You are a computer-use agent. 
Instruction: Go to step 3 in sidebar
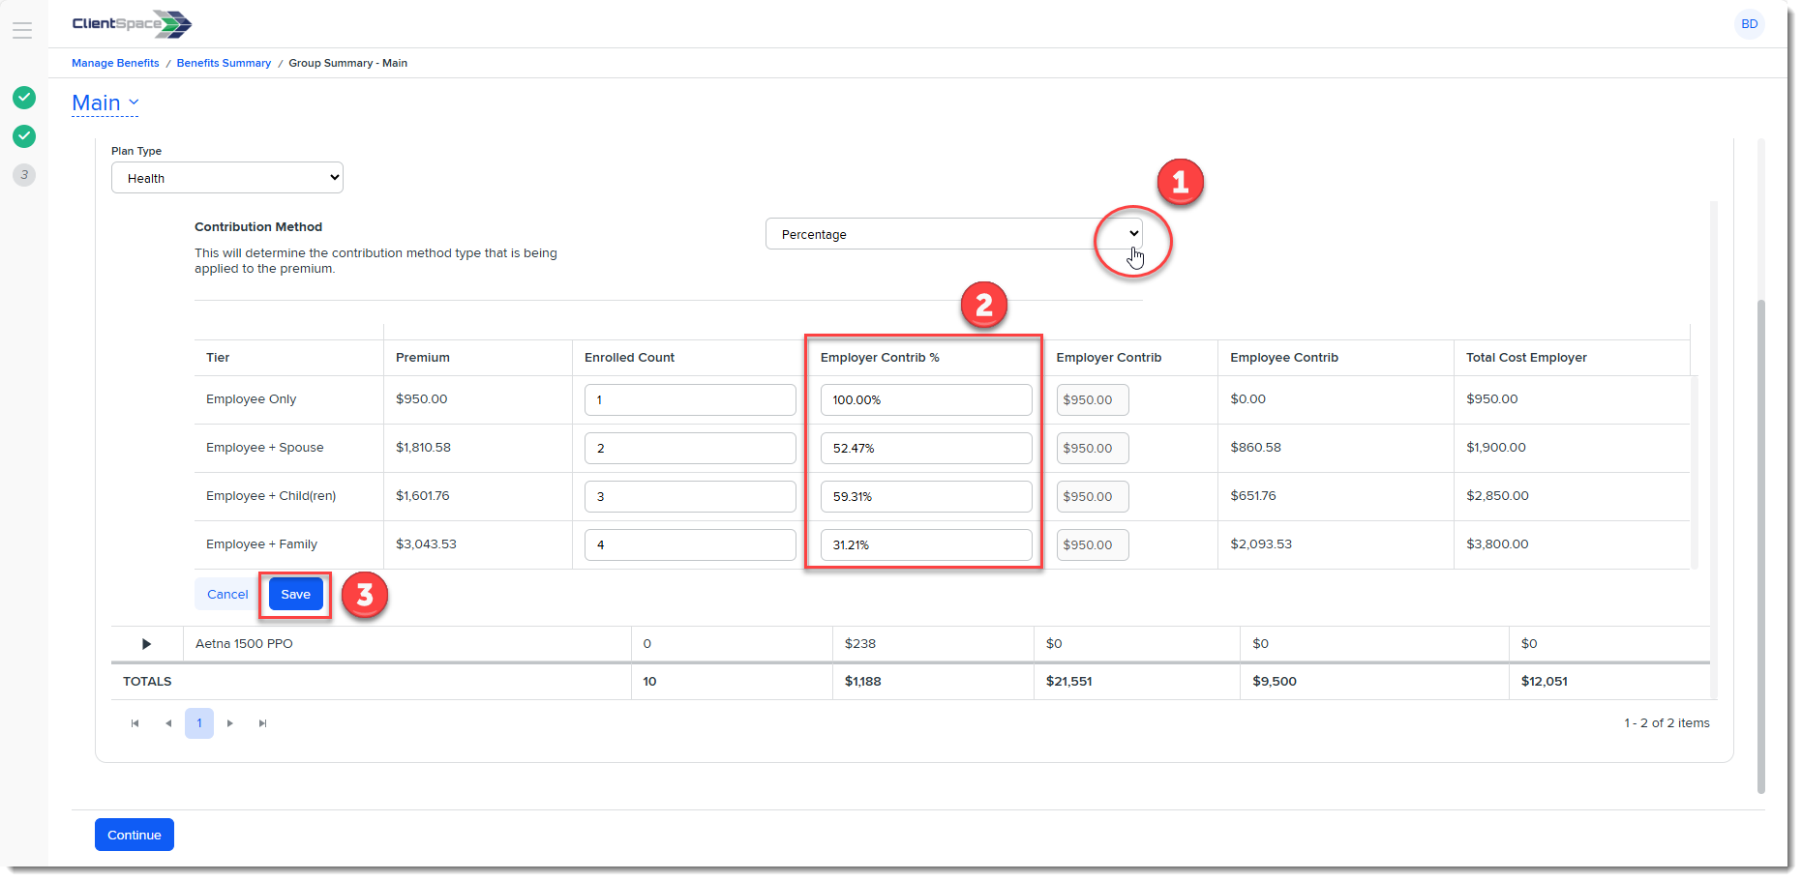tap(24, 175)
